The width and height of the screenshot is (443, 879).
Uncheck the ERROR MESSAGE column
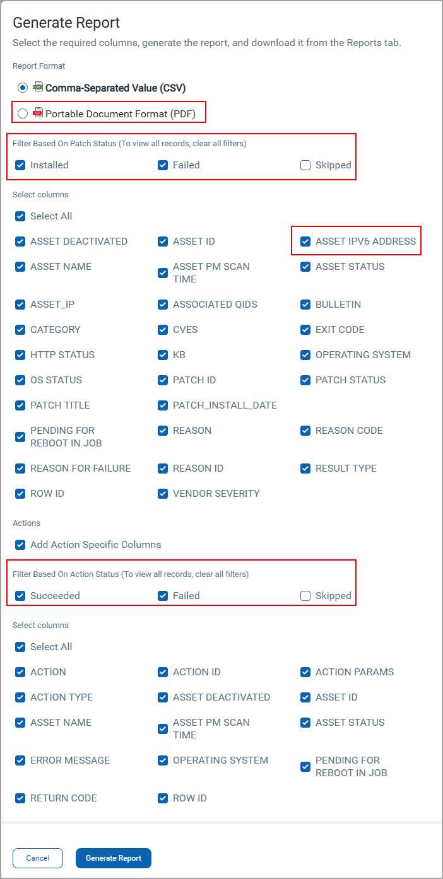(20, 760)
